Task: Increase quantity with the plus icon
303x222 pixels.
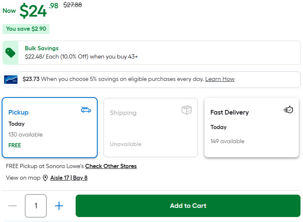Action: 59,206
